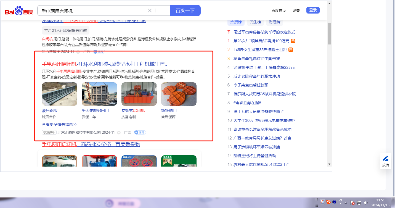Switch to the 民生榜 tab
395x208 pixels.
coord(255,22)
